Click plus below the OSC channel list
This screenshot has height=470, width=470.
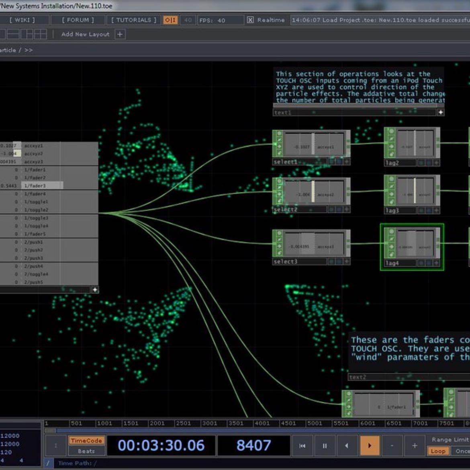(95, 290)
